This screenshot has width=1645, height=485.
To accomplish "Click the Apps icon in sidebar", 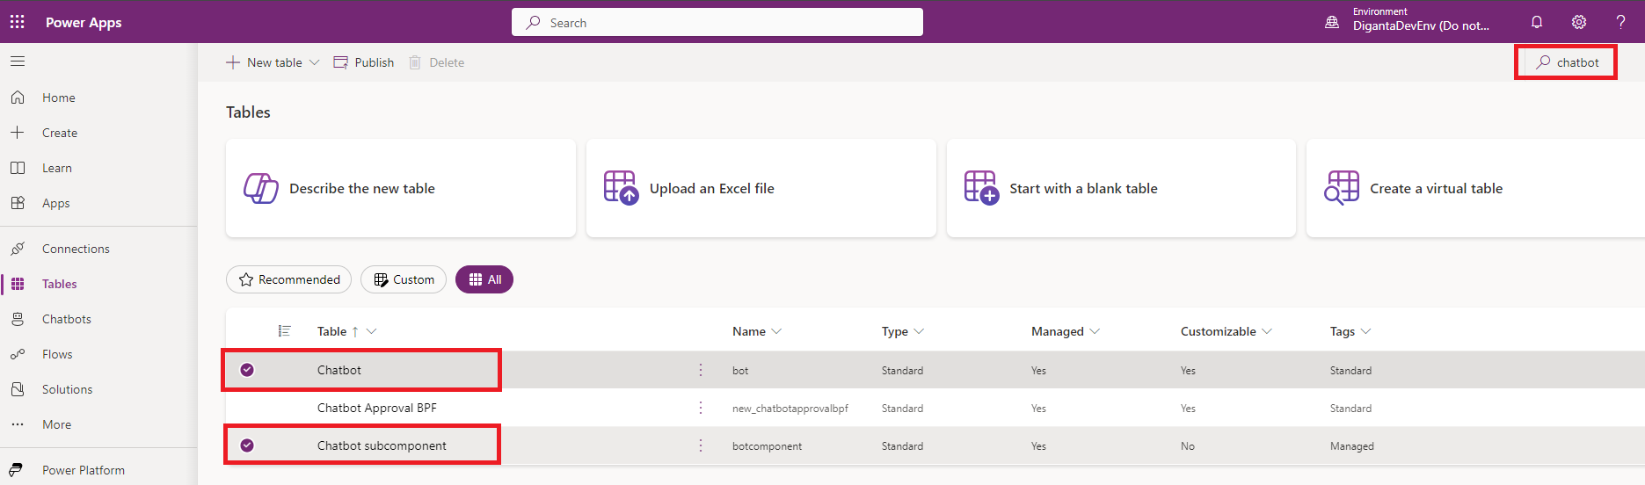I will 18,203.
